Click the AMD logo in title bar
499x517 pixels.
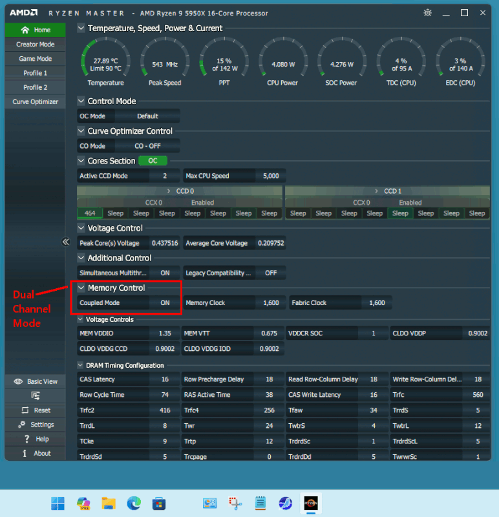tap(23, 13)
